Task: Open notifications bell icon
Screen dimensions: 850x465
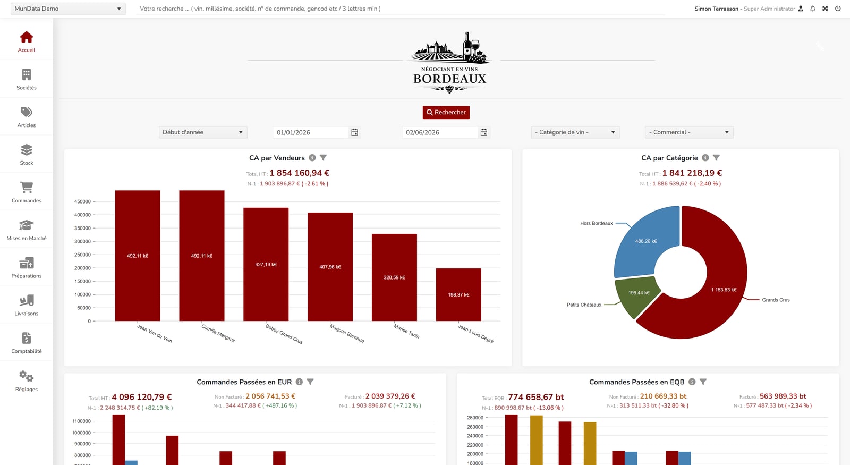Action: (x=813, y=9)
